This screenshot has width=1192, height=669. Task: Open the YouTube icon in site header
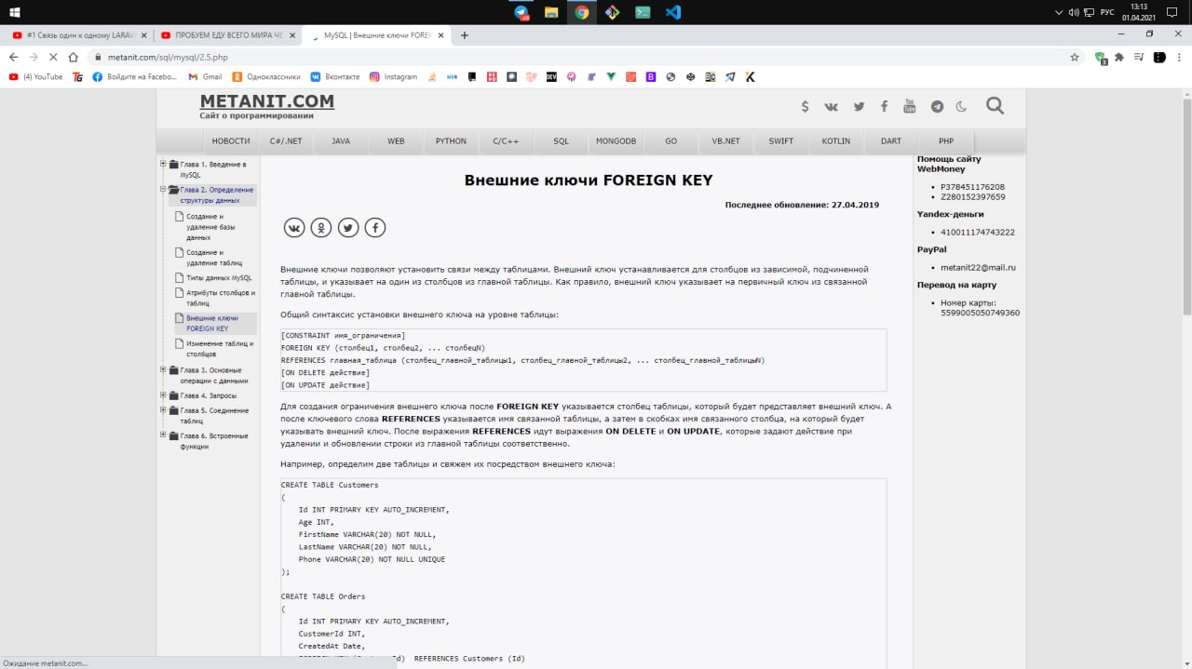[x=910, y=106]
